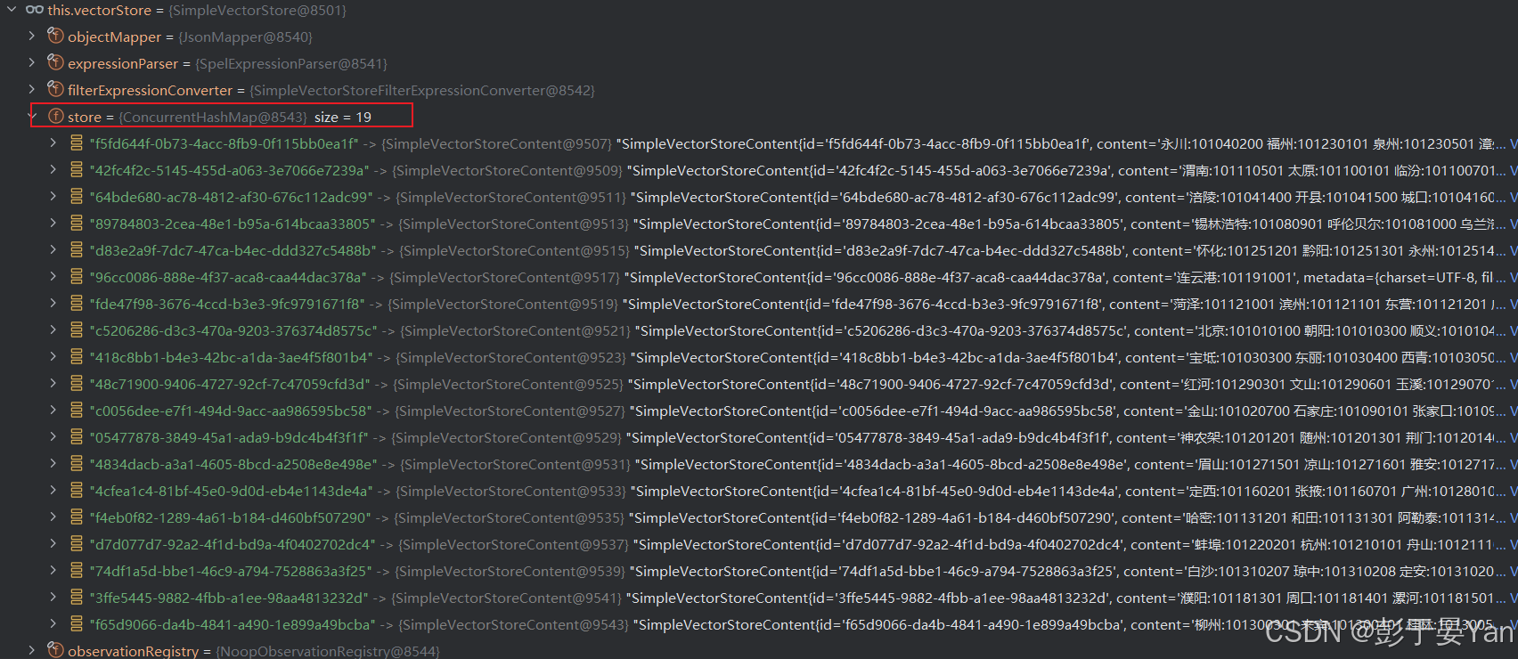Screen dimensions: 1518x659
Task: Click map entry icon for key 64bde680-ac78
Action: (x=77, y=197)
